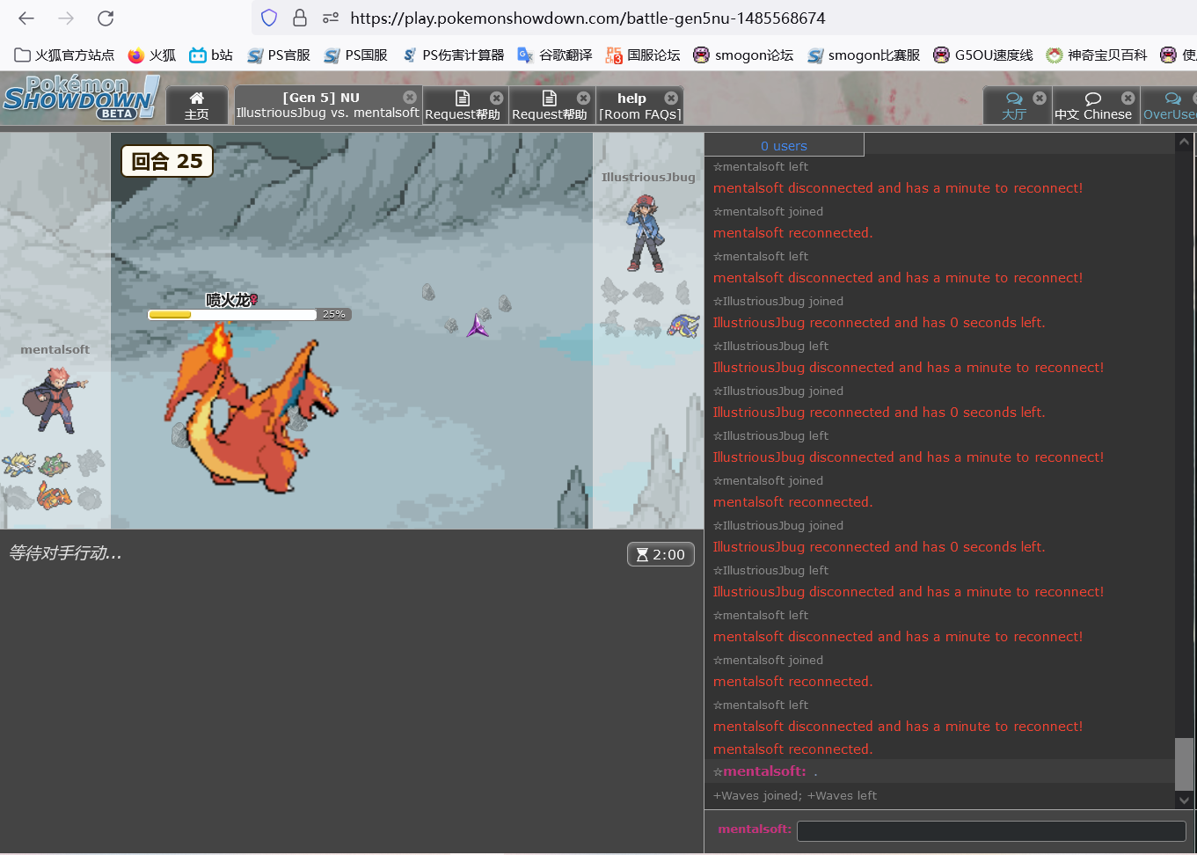Switch to the second Request帮助 tab

pos(550,105)
